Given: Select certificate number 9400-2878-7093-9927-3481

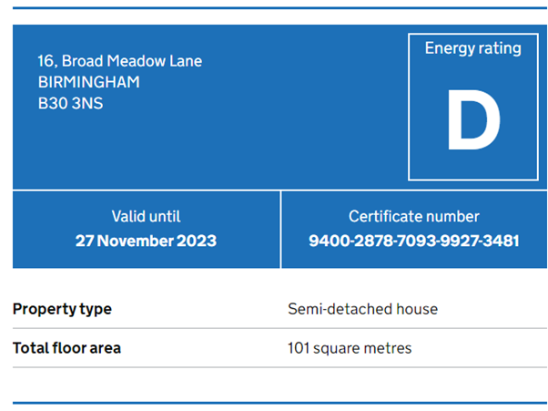Looking at the screenshot, I should point(414,241).
